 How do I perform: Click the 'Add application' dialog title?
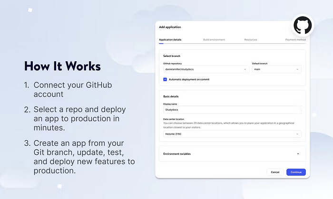point(170,27)
